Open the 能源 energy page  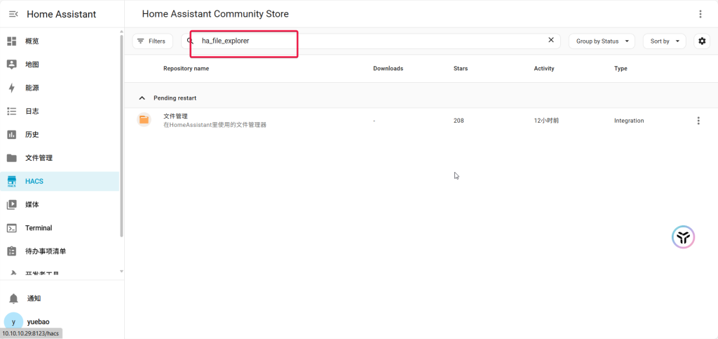(60, 88)
